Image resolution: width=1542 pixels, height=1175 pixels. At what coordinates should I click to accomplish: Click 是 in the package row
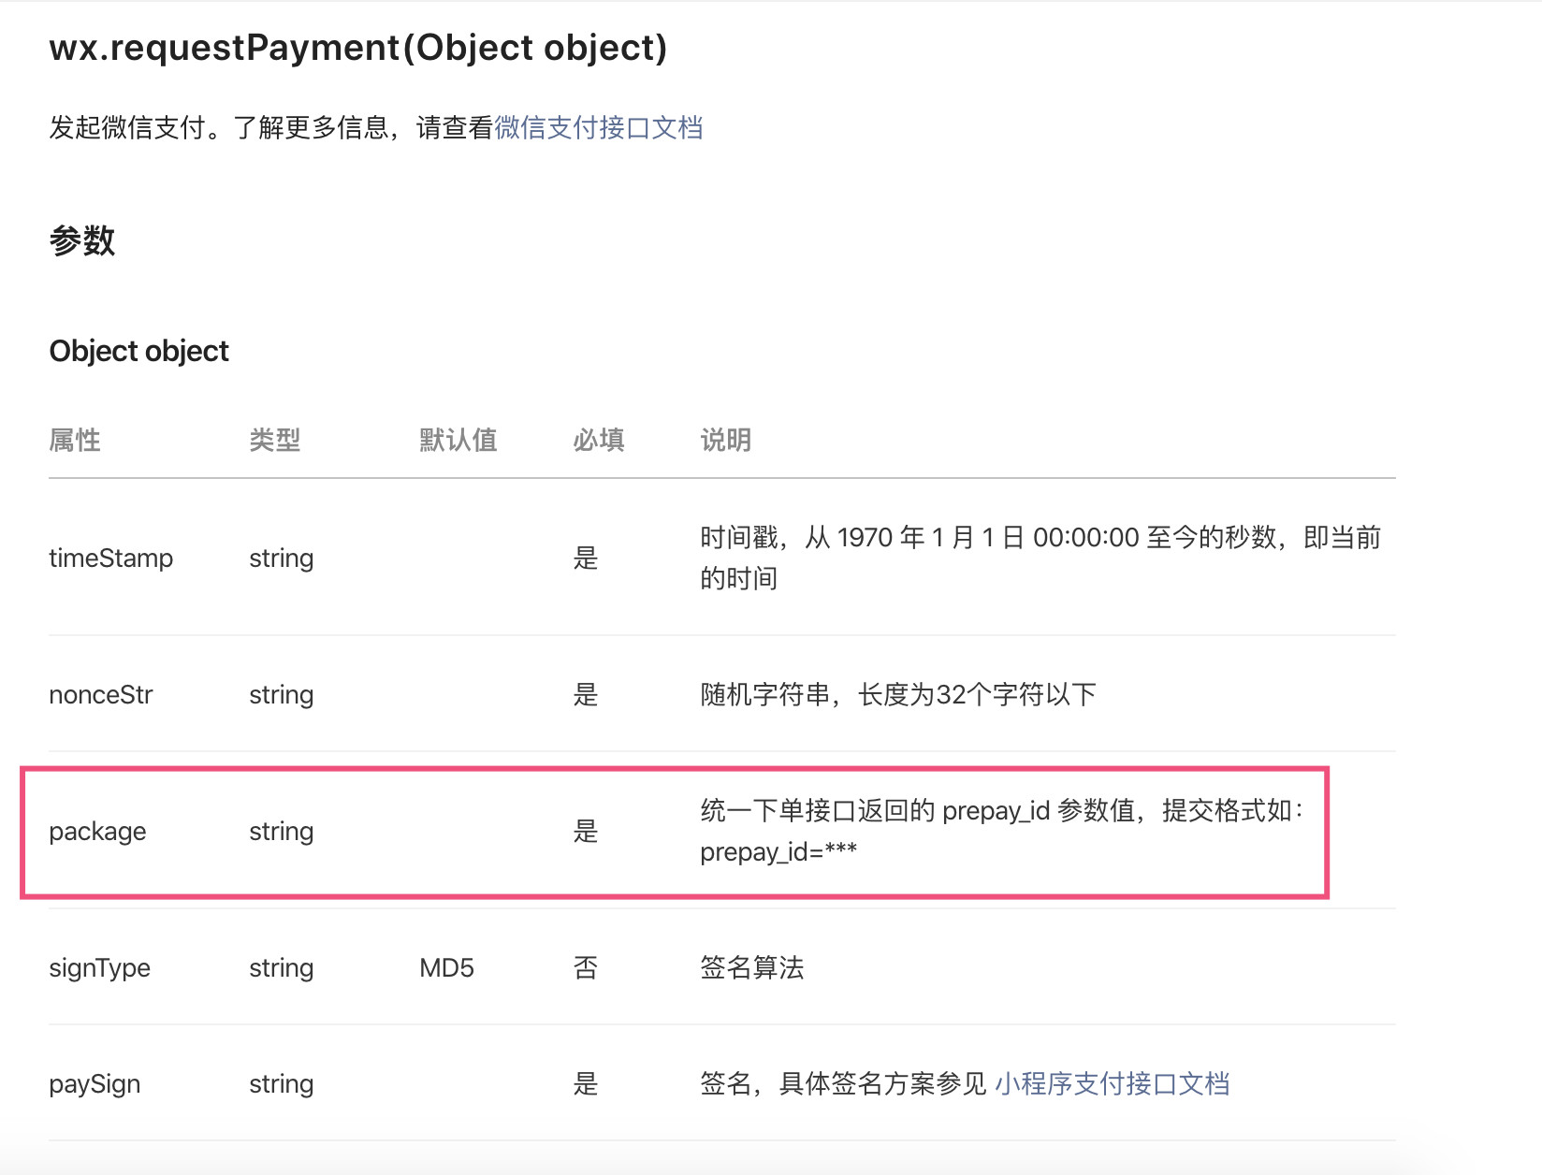tap(586, 831)
